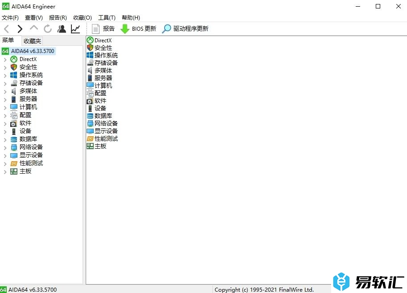Expand 存储设备 node in left tree
407x293 pixels.
(5, 83)
